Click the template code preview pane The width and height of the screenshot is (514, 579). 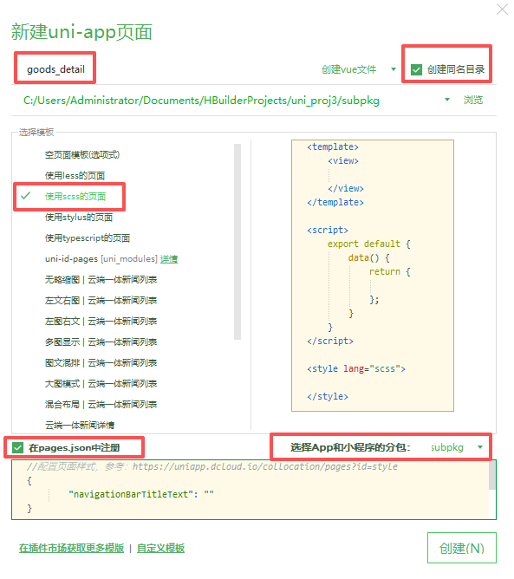(x=373, y=276)
